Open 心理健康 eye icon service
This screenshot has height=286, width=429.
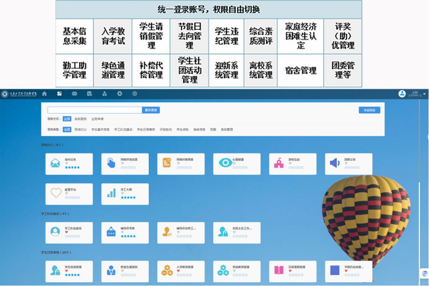(226, 162)
